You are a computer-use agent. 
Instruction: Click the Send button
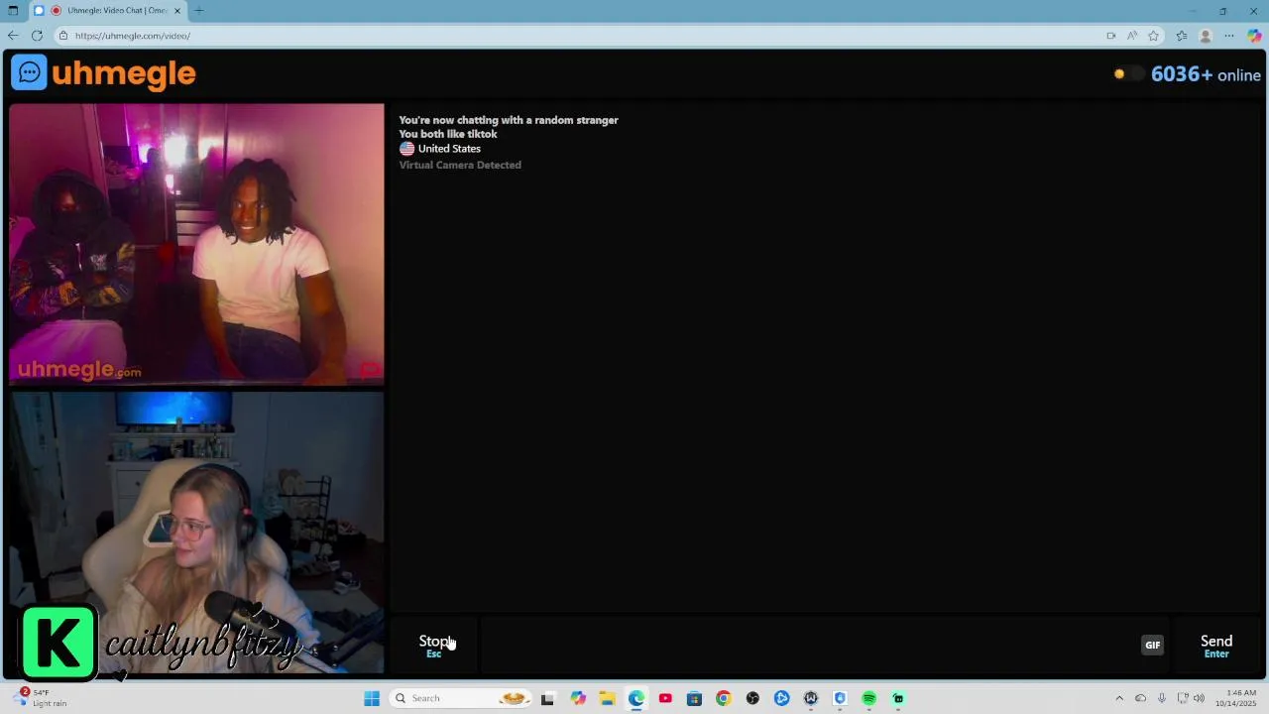(x=1216, y=645)
